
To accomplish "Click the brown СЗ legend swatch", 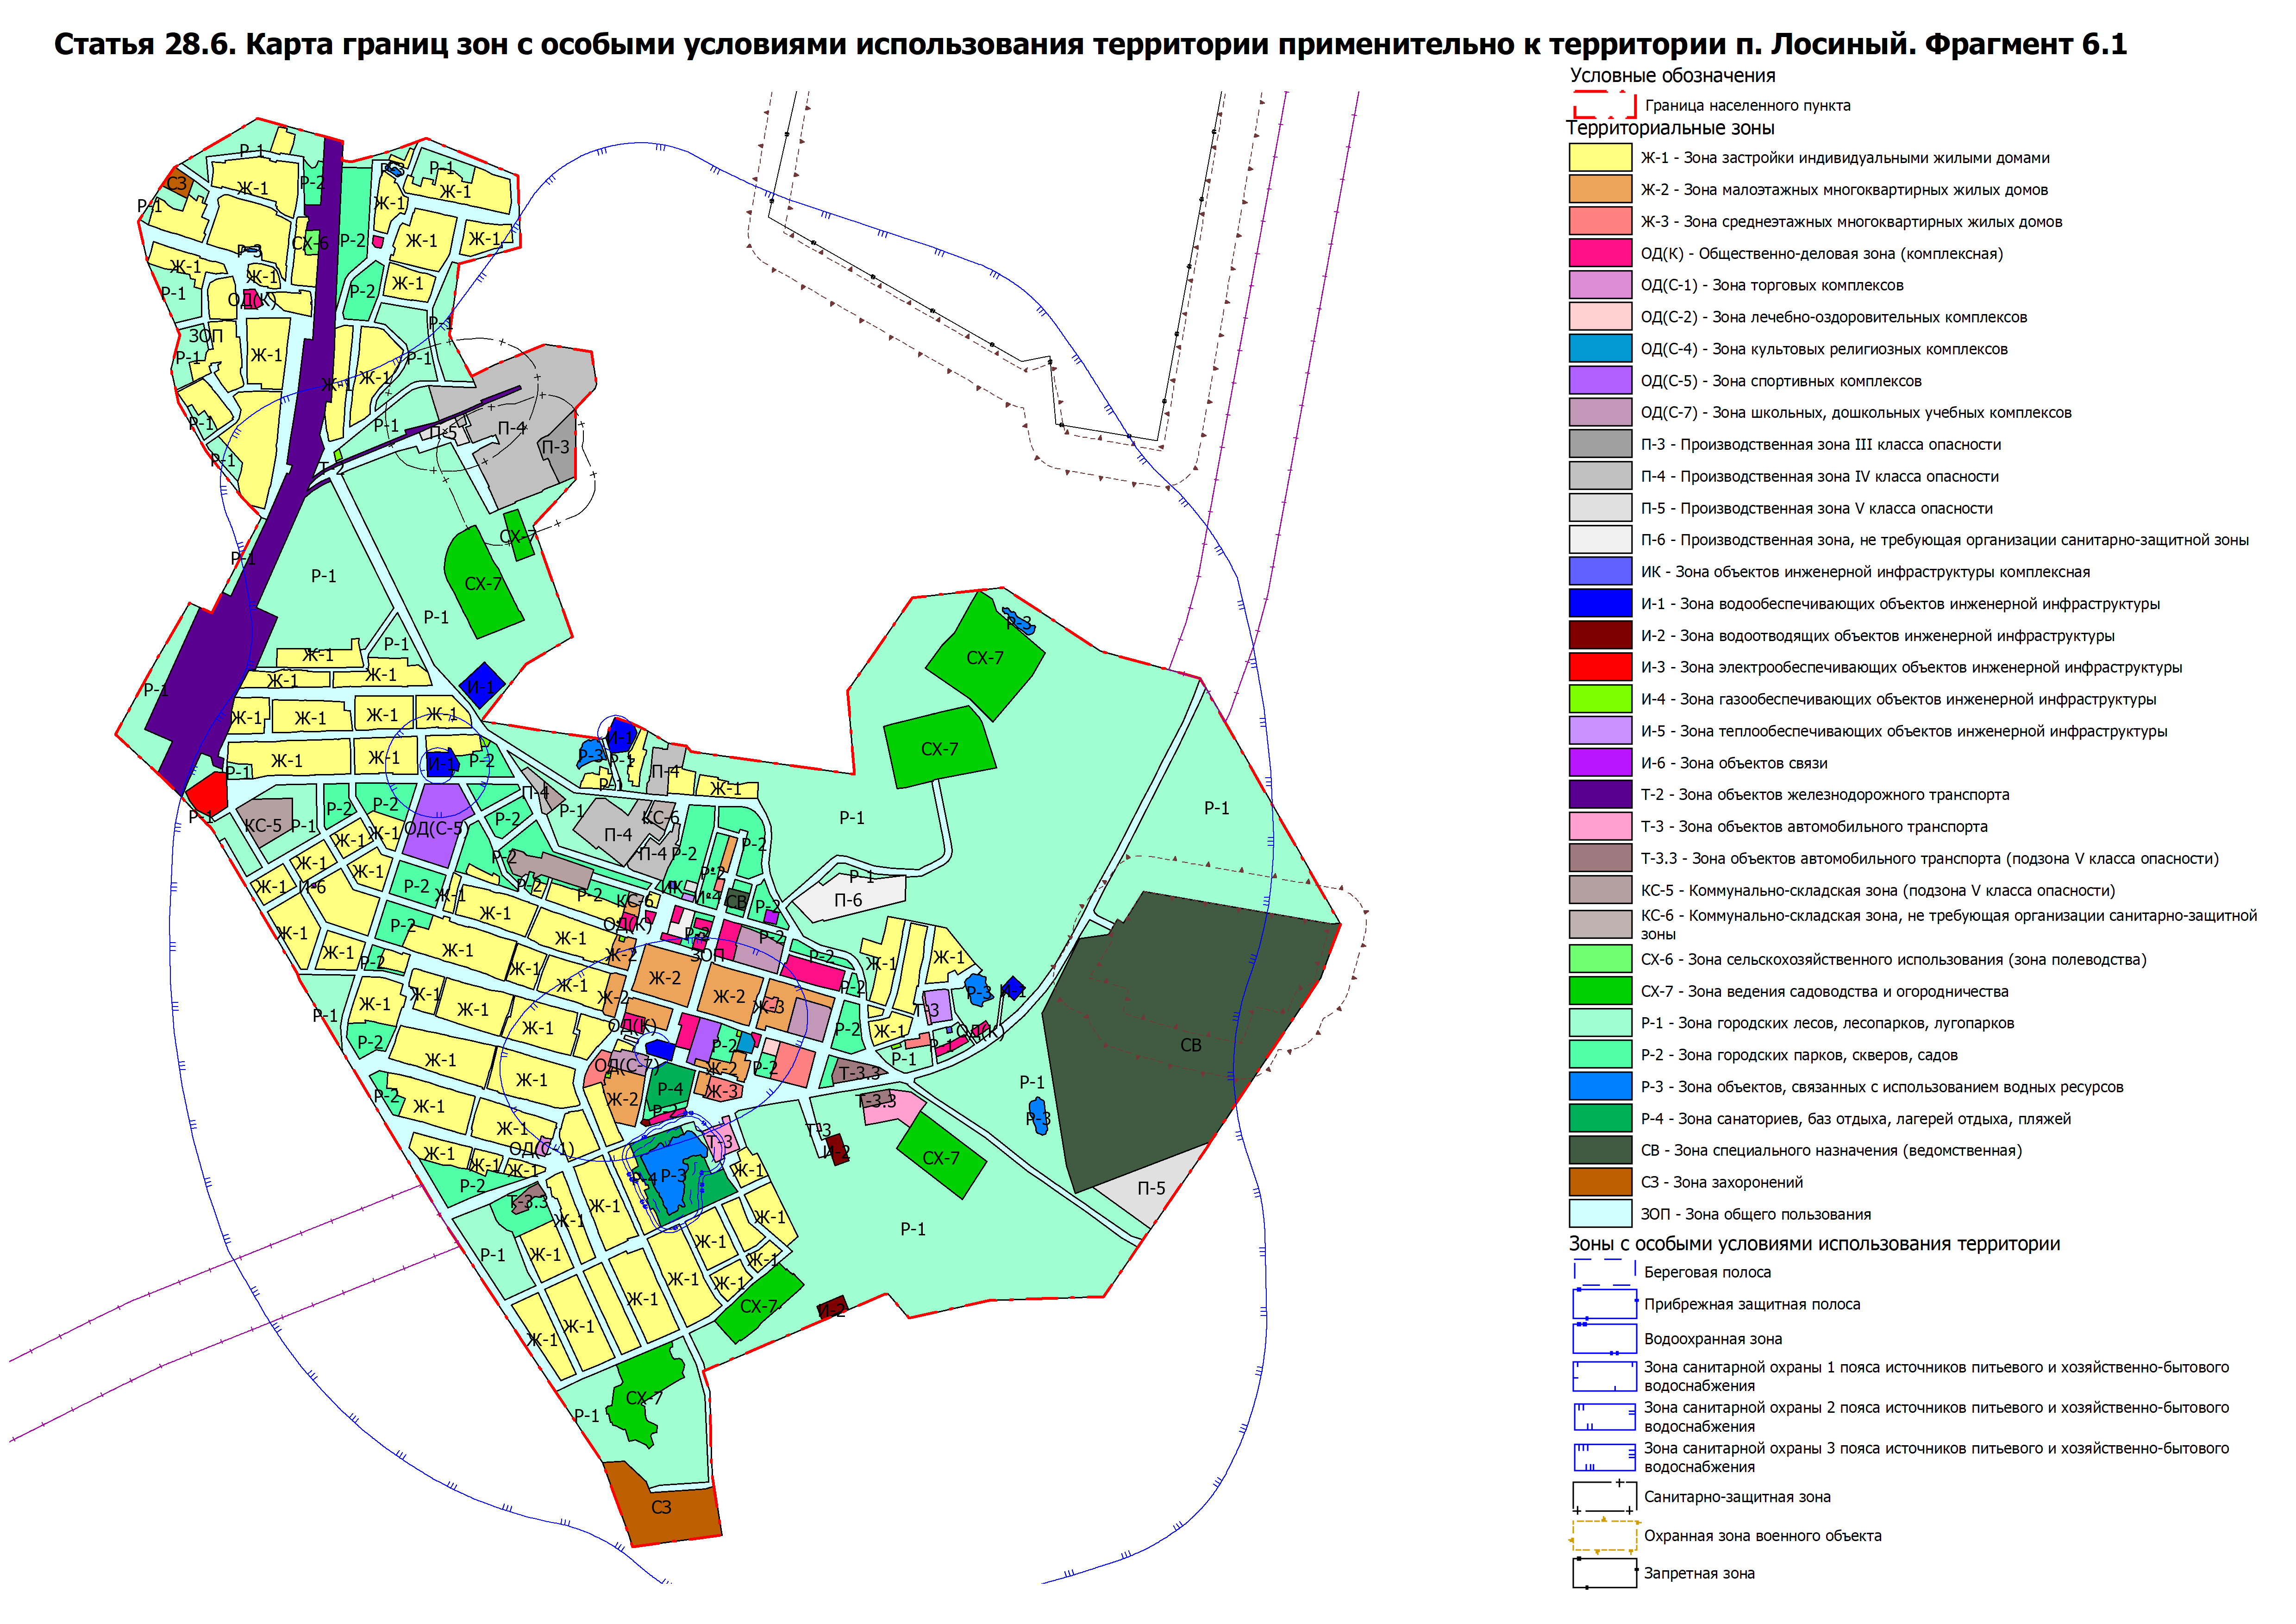I will pyautogui.click(x=1600, y=1182).
